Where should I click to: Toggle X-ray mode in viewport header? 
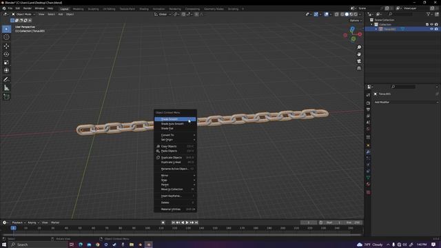pyautogui.click(x=336, y=14)
